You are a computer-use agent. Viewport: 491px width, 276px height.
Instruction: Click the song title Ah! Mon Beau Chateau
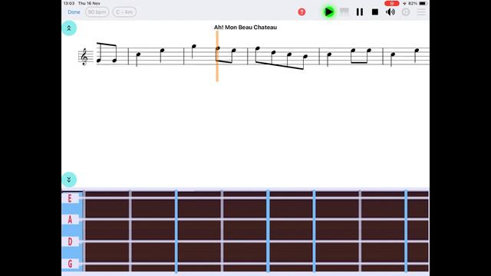click(245, 28)
